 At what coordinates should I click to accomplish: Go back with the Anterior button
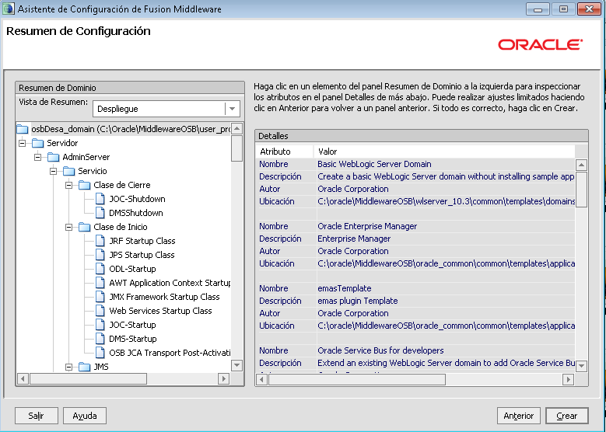pos(519,416)
